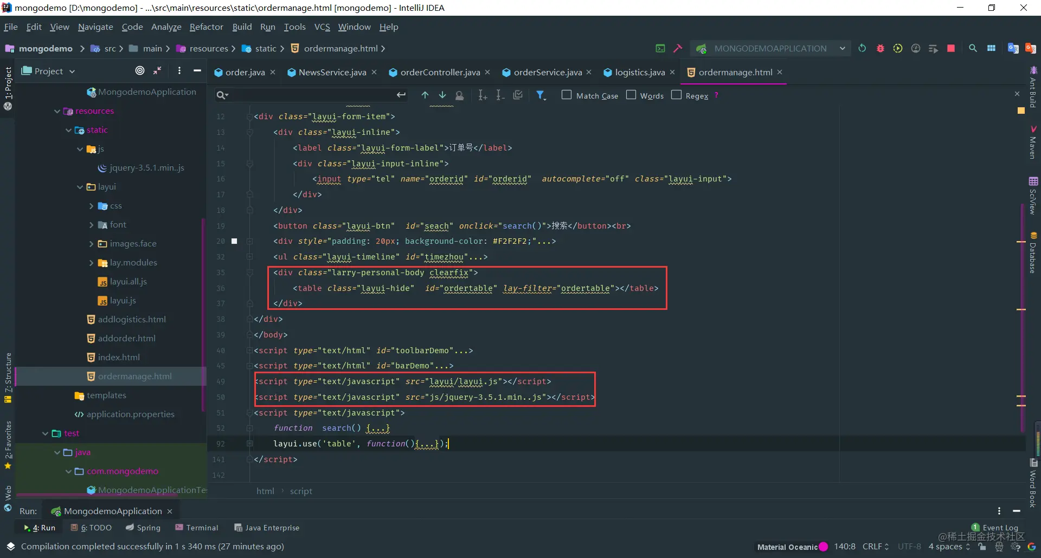Click Select All Occurrences icon in find bar
1041x558 pixels.
pos(518,95)
